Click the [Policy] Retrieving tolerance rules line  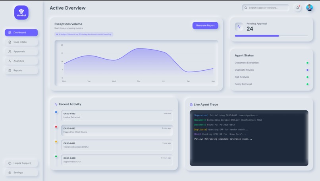(223, 139)
